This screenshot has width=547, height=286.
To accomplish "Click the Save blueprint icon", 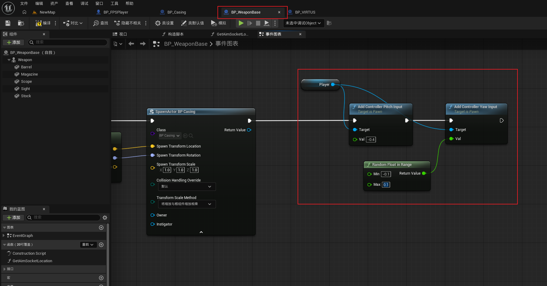I will (8, 23).
